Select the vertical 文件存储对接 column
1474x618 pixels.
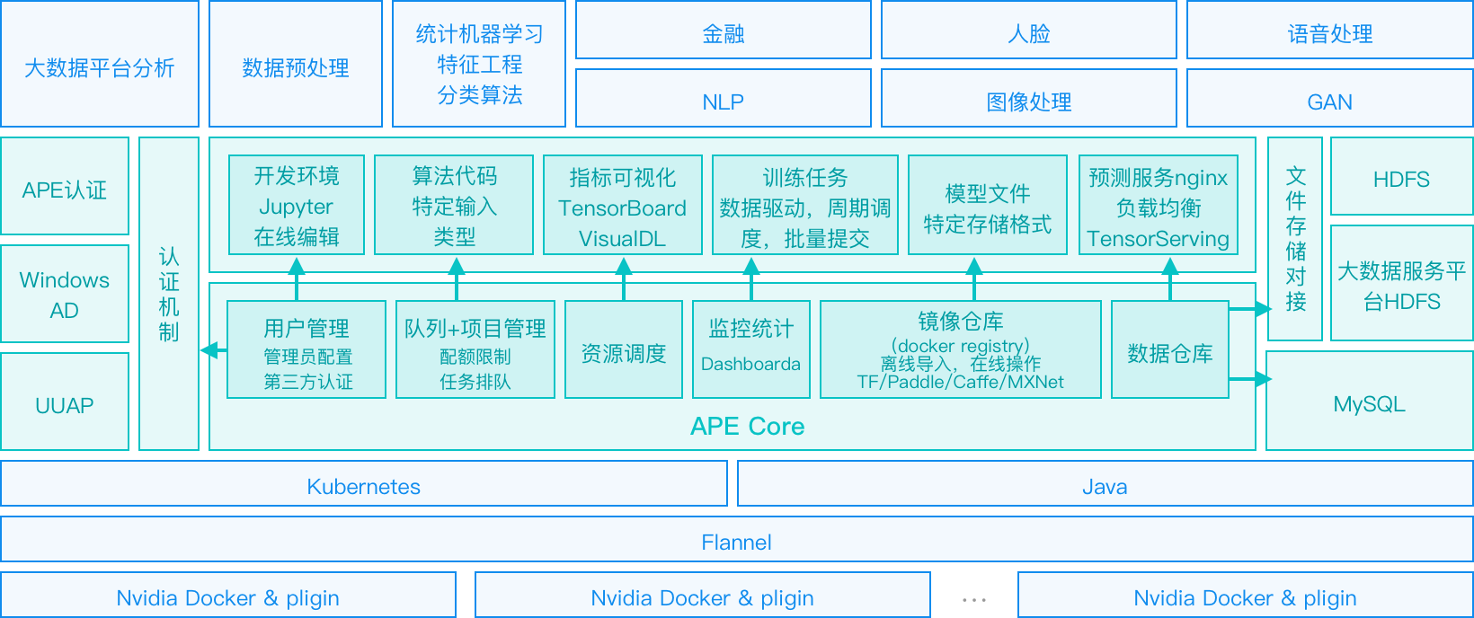(1295, 239)
